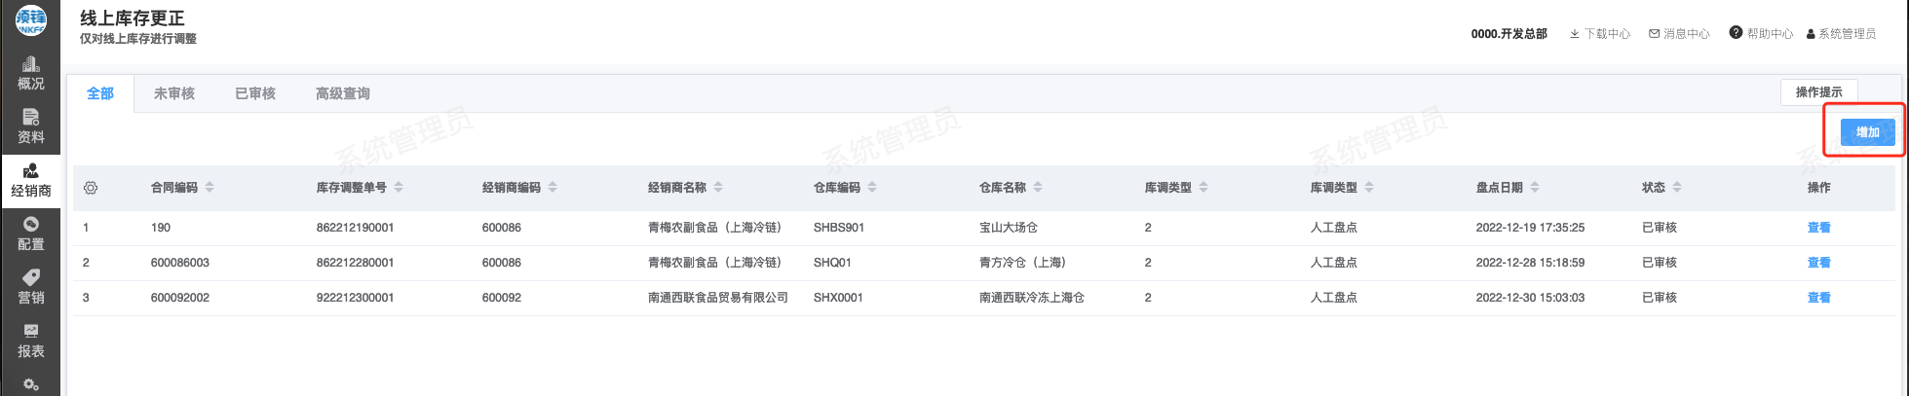1909x396 pixels.
Task: Open the 下载中心 download center
Action: pyautogui.click(x=1599, y=34)
